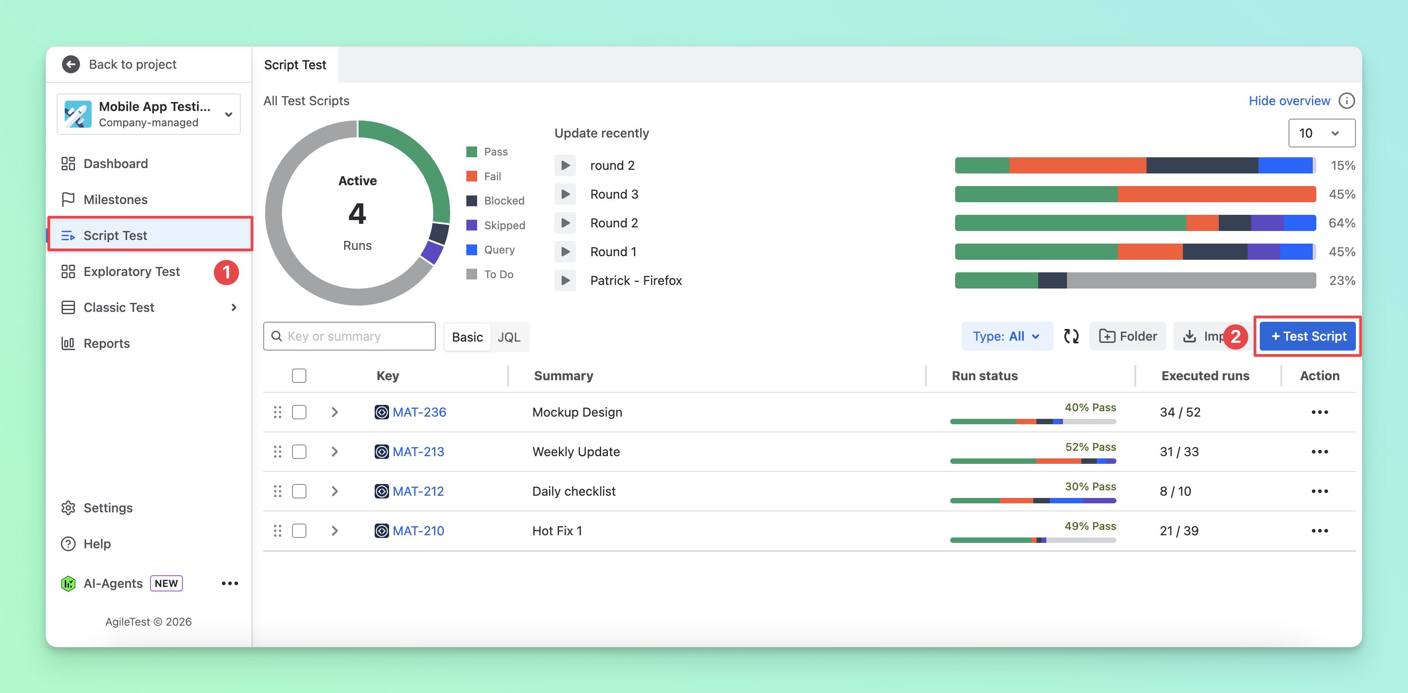
Task: Switch to the JQL search mode
Action: 508,337
